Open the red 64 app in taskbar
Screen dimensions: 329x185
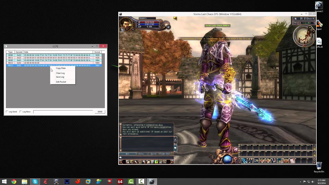tap(120, 182)
